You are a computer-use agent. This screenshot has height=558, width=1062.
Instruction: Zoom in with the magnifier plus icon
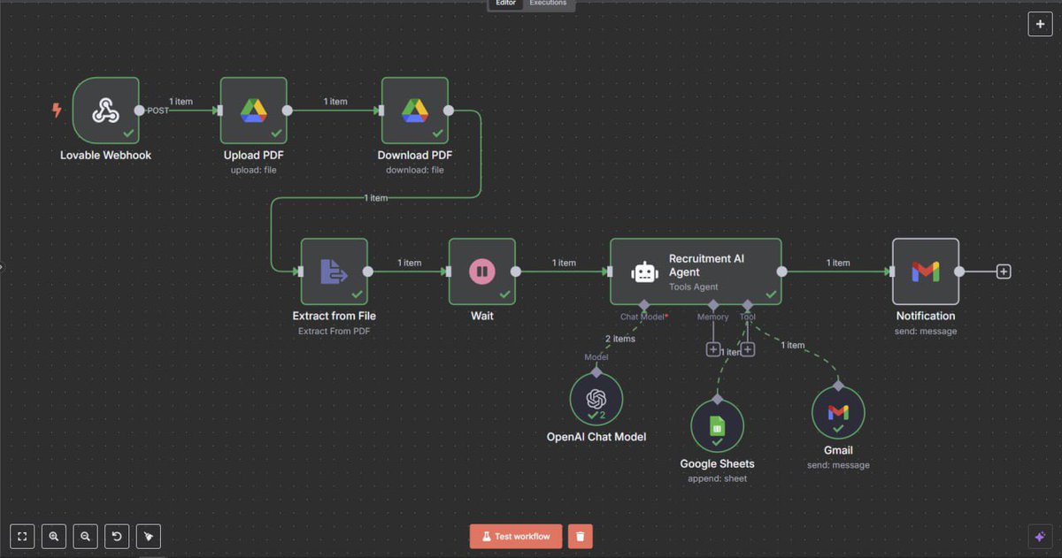pyautogui.click(x=53, y=536)
